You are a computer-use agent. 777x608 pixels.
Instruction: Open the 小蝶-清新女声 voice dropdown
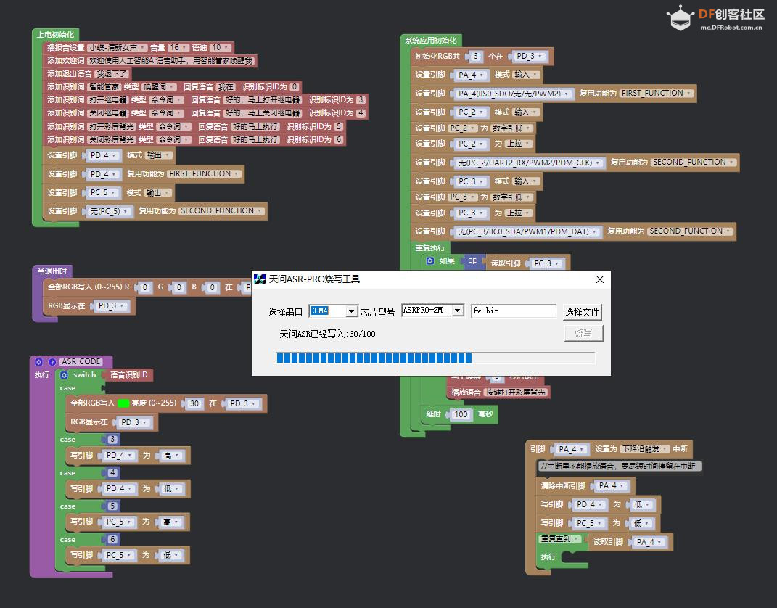pos(142,48)
